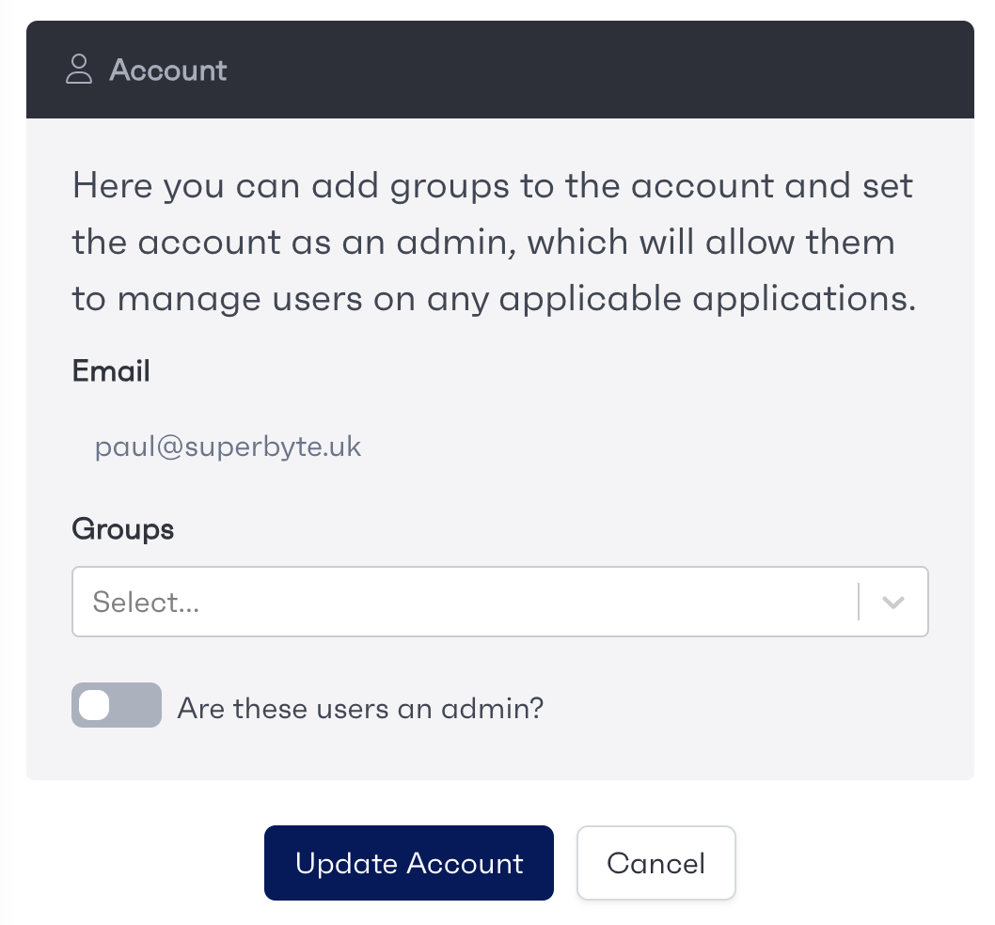Click the paul@superbyte.uk email field
Screen dimensions: 995x925
(228, 447)
